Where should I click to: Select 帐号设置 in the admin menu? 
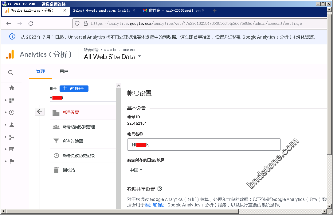83,112
